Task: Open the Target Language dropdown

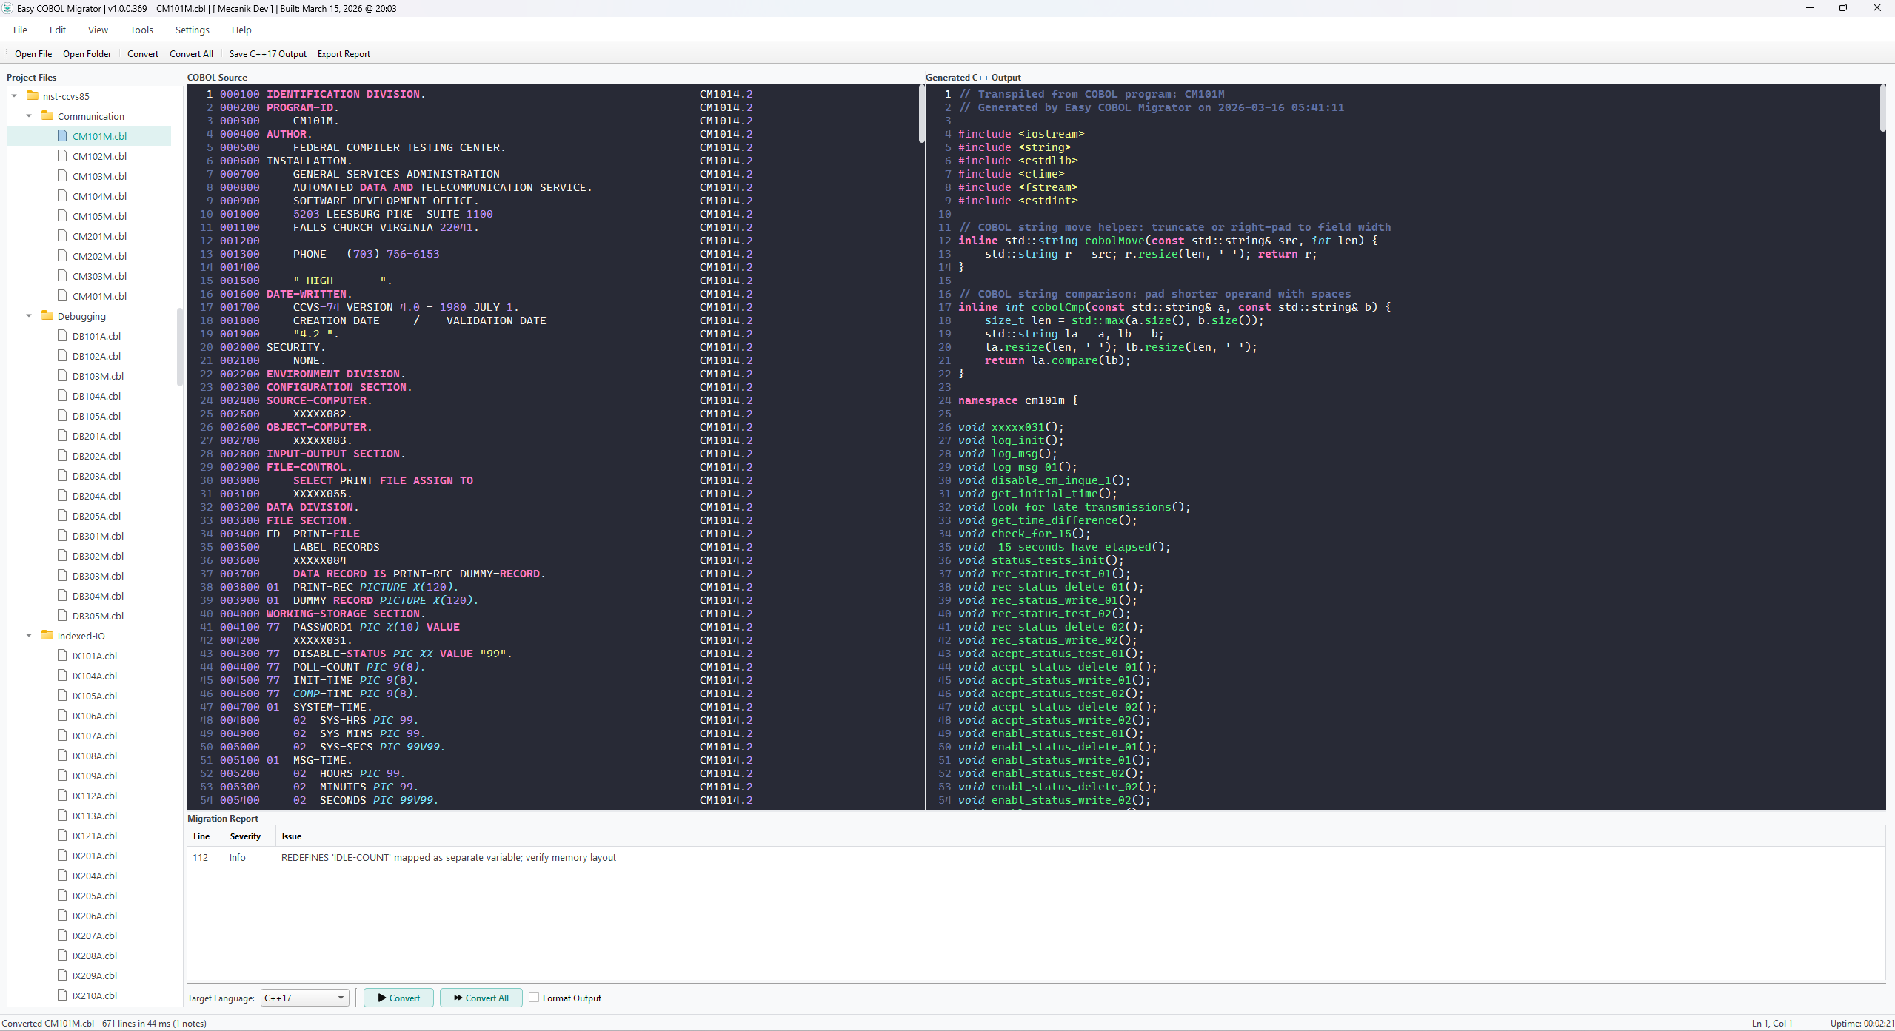Action: (x=339, y=998)
